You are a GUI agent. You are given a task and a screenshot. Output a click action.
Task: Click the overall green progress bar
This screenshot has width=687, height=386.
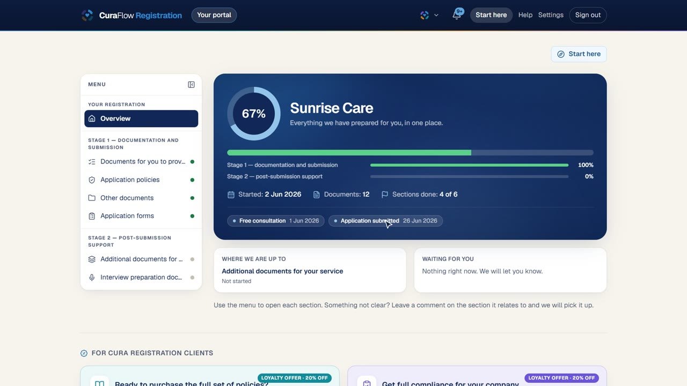click(x=410, y=153)
